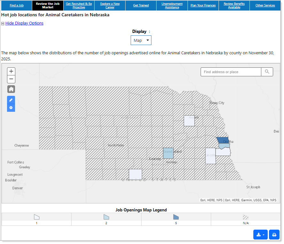
Task: Click the map search magnifier button
Action: coord(267,72)
